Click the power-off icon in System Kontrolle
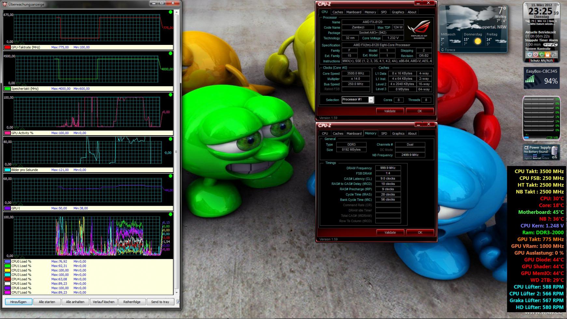This screenshot has height=319, width=567. tap(530, 54)
